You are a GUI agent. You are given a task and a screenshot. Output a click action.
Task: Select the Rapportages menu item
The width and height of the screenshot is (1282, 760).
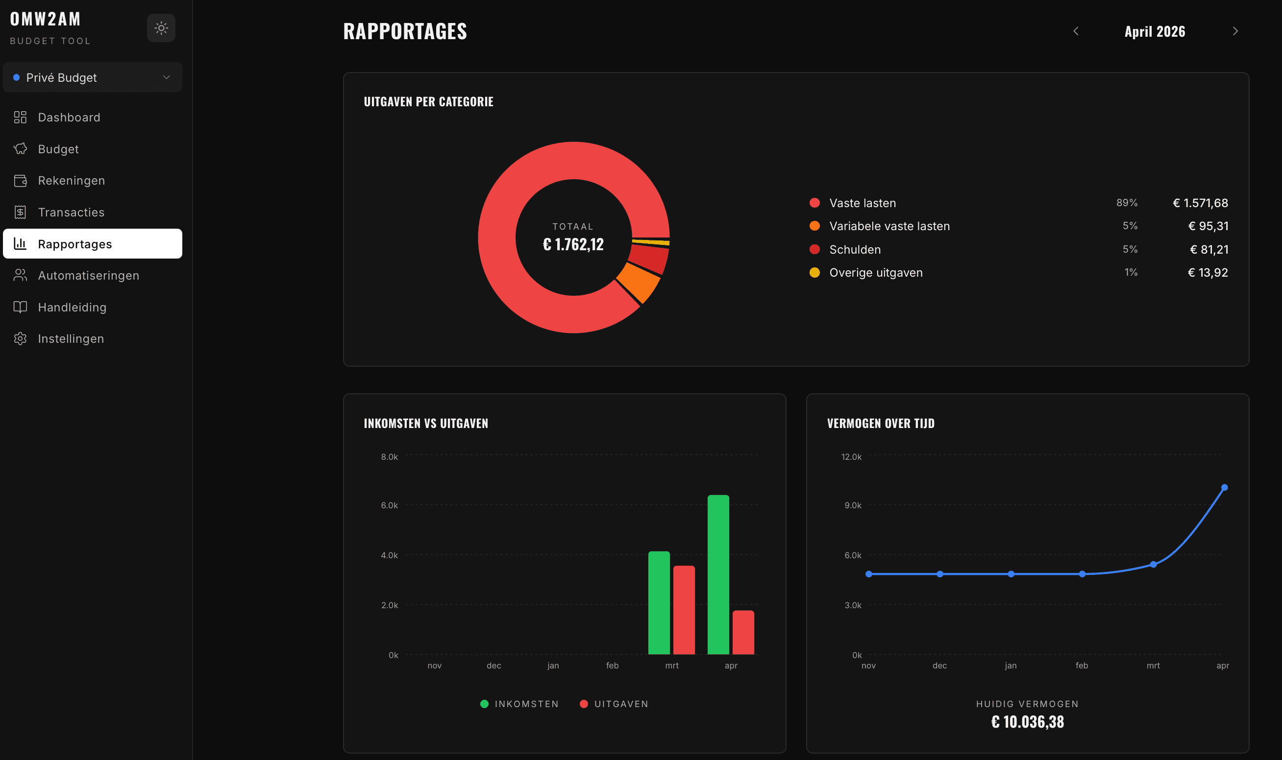75,244
